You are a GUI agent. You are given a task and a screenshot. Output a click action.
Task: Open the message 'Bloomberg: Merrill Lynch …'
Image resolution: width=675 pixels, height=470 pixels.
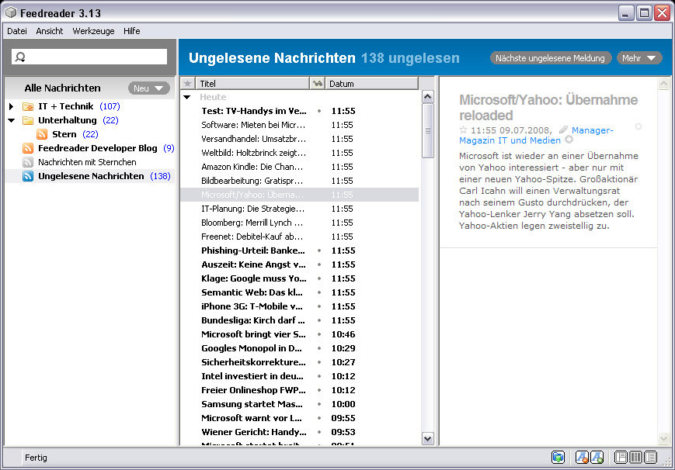click(x=299, y=223)
